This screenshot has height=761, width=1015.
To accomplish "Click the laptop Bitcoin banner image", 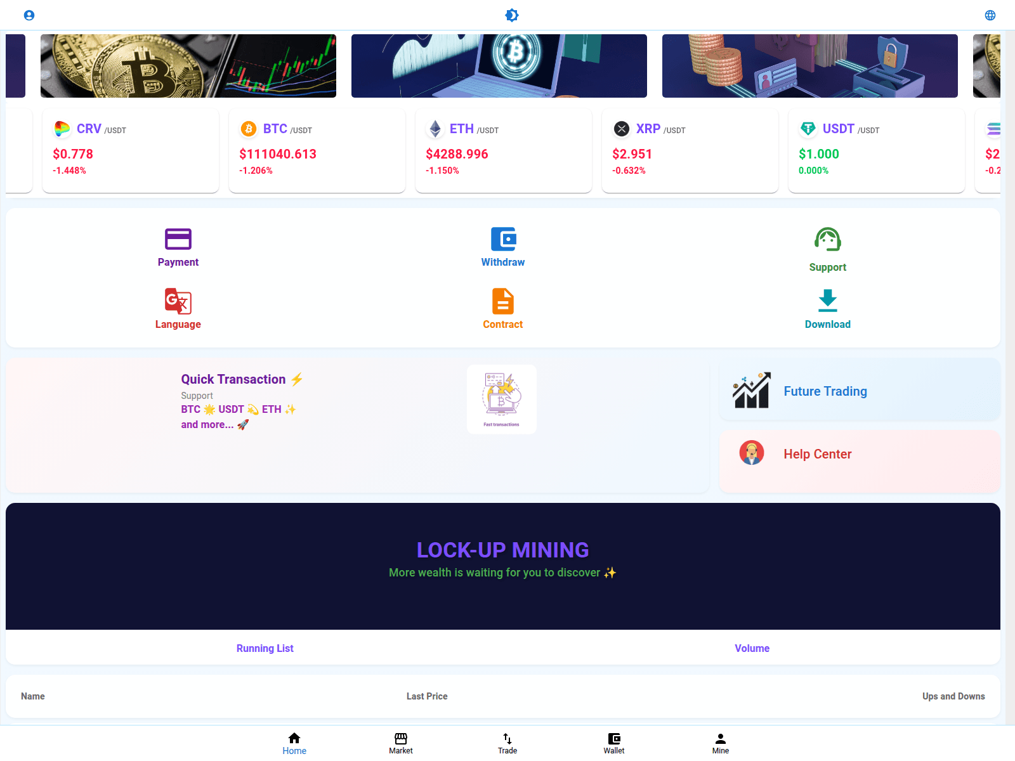I will pyautogui.click(x=499, y=66).
